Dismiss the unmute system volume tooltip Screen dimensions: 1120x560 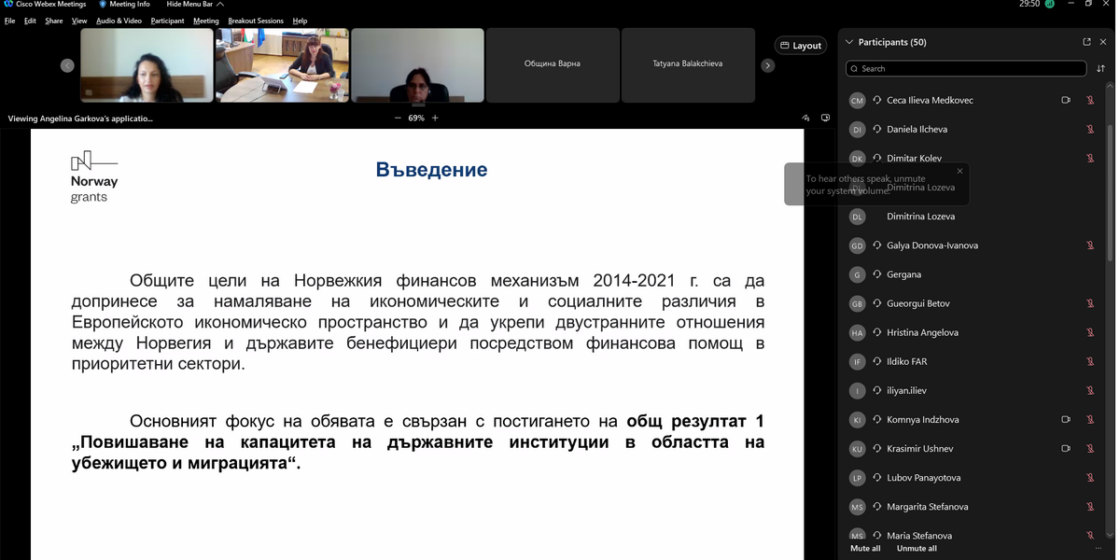[x=959, y=171]
